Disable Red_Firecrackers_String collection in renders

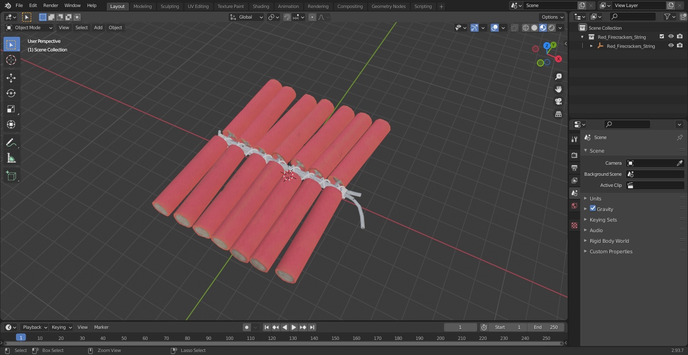680,37
